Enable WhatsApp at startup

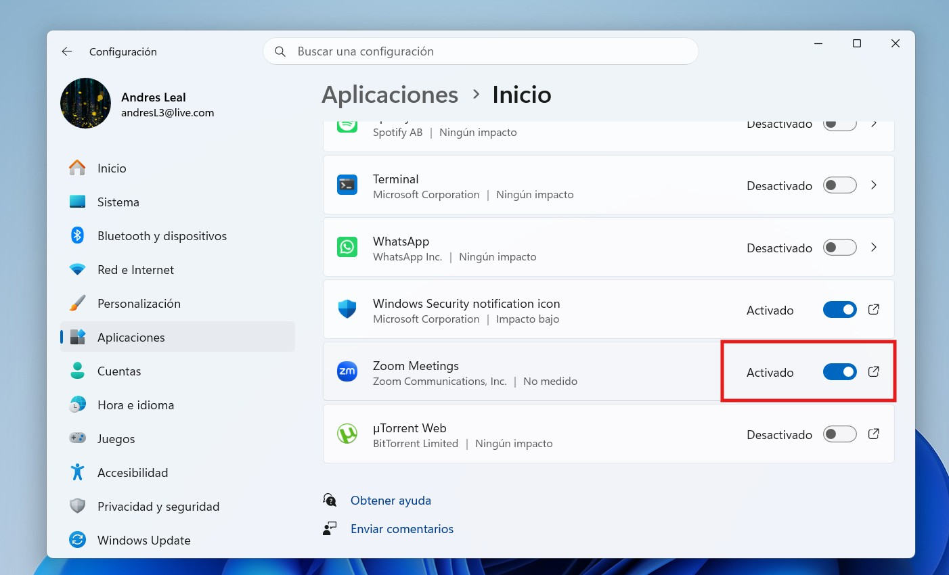(x=839, y=247)
